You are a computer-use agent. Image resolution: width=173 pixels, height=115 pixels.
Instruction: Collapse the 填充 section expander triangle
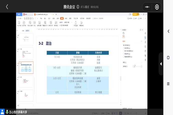(123, 41)
